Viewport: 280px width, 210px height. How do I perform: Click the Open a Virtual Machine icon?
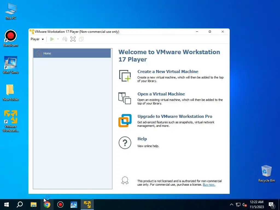[x=125, y=98]
